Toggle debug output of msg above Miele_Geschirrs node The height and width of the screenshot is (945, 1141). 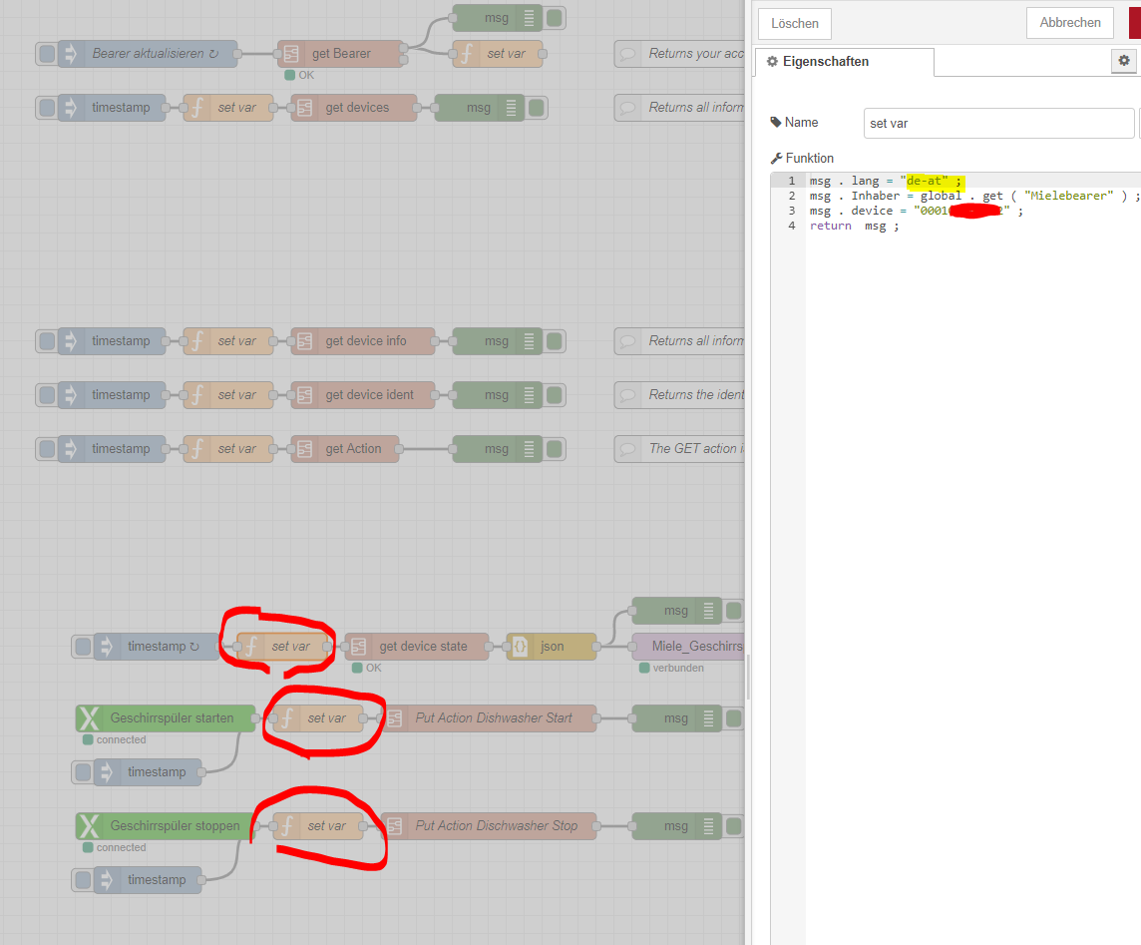click(x=734, y=611)
